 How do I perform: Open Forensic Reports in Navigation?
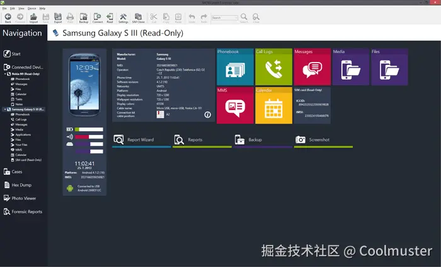click(x=23, y=212)
